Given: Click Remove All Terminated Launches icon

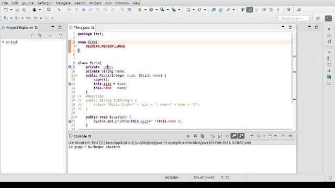Looking at the screenshot, I should point(203,136).
